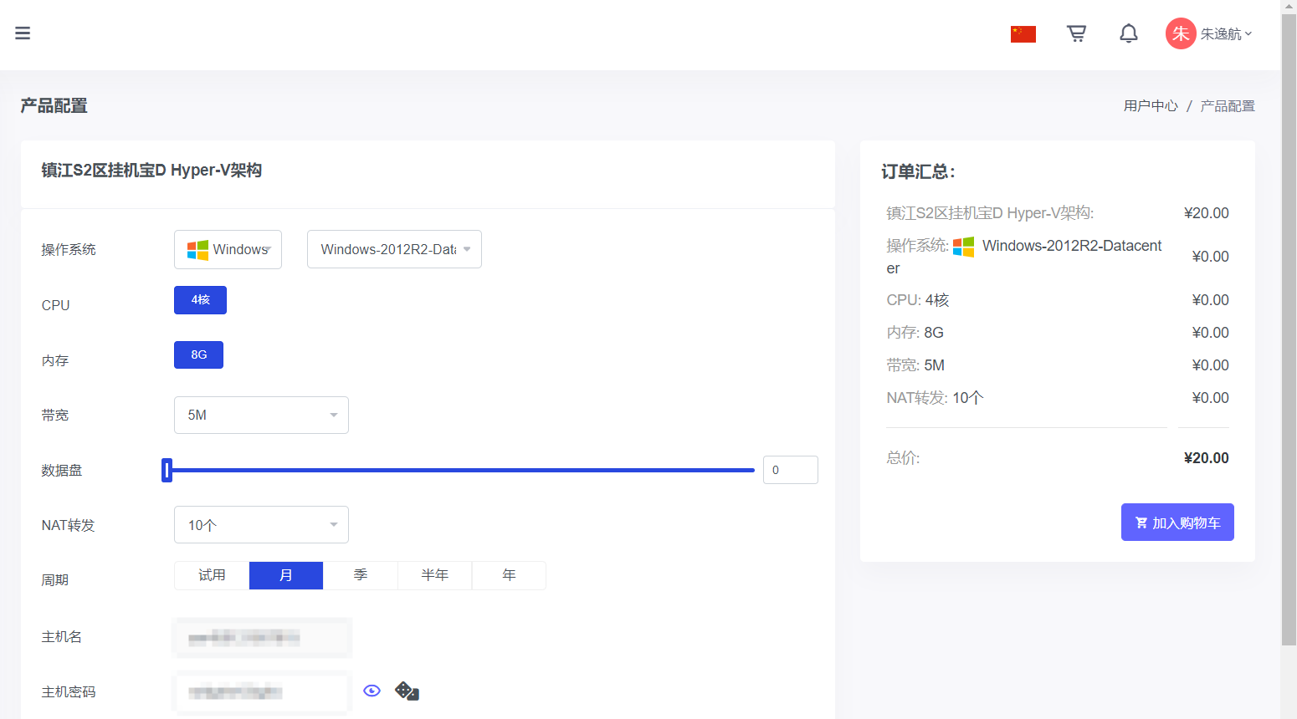Screen dimensions: 1297x719
Task: Open the hamburger sidebar menu
Action: (x=23, y=33)
